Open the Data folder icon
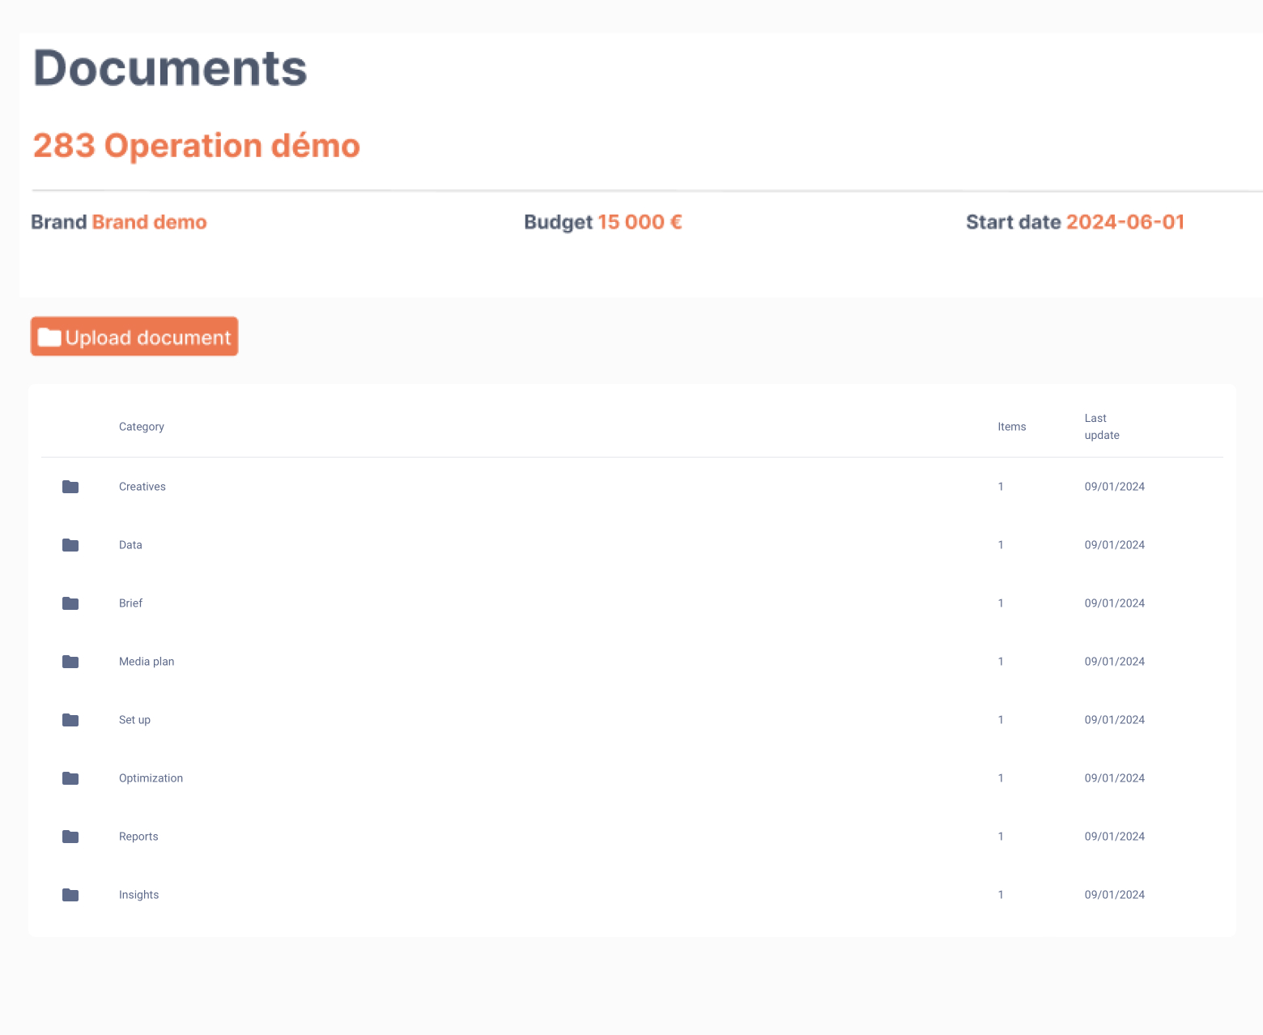Image resolution: width=1263 pixels, height=1035 pixels. click(x=70, y=545)
